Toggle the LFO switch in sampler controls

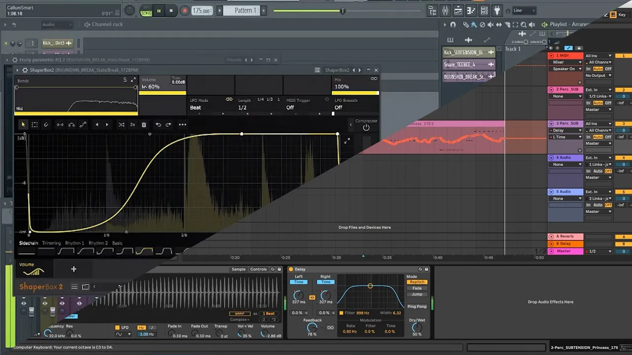[x=117, y=327]
